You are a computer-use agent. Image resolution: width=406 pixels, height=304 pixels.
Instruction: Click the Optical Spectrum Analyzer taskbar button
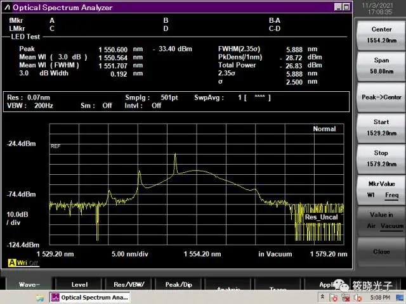coord(90,297)
